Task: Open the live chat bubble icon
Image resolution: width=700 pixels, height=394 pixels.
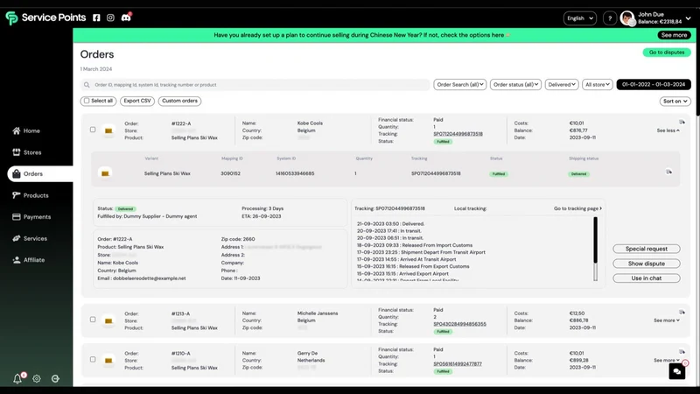Action: click(676, 371)
